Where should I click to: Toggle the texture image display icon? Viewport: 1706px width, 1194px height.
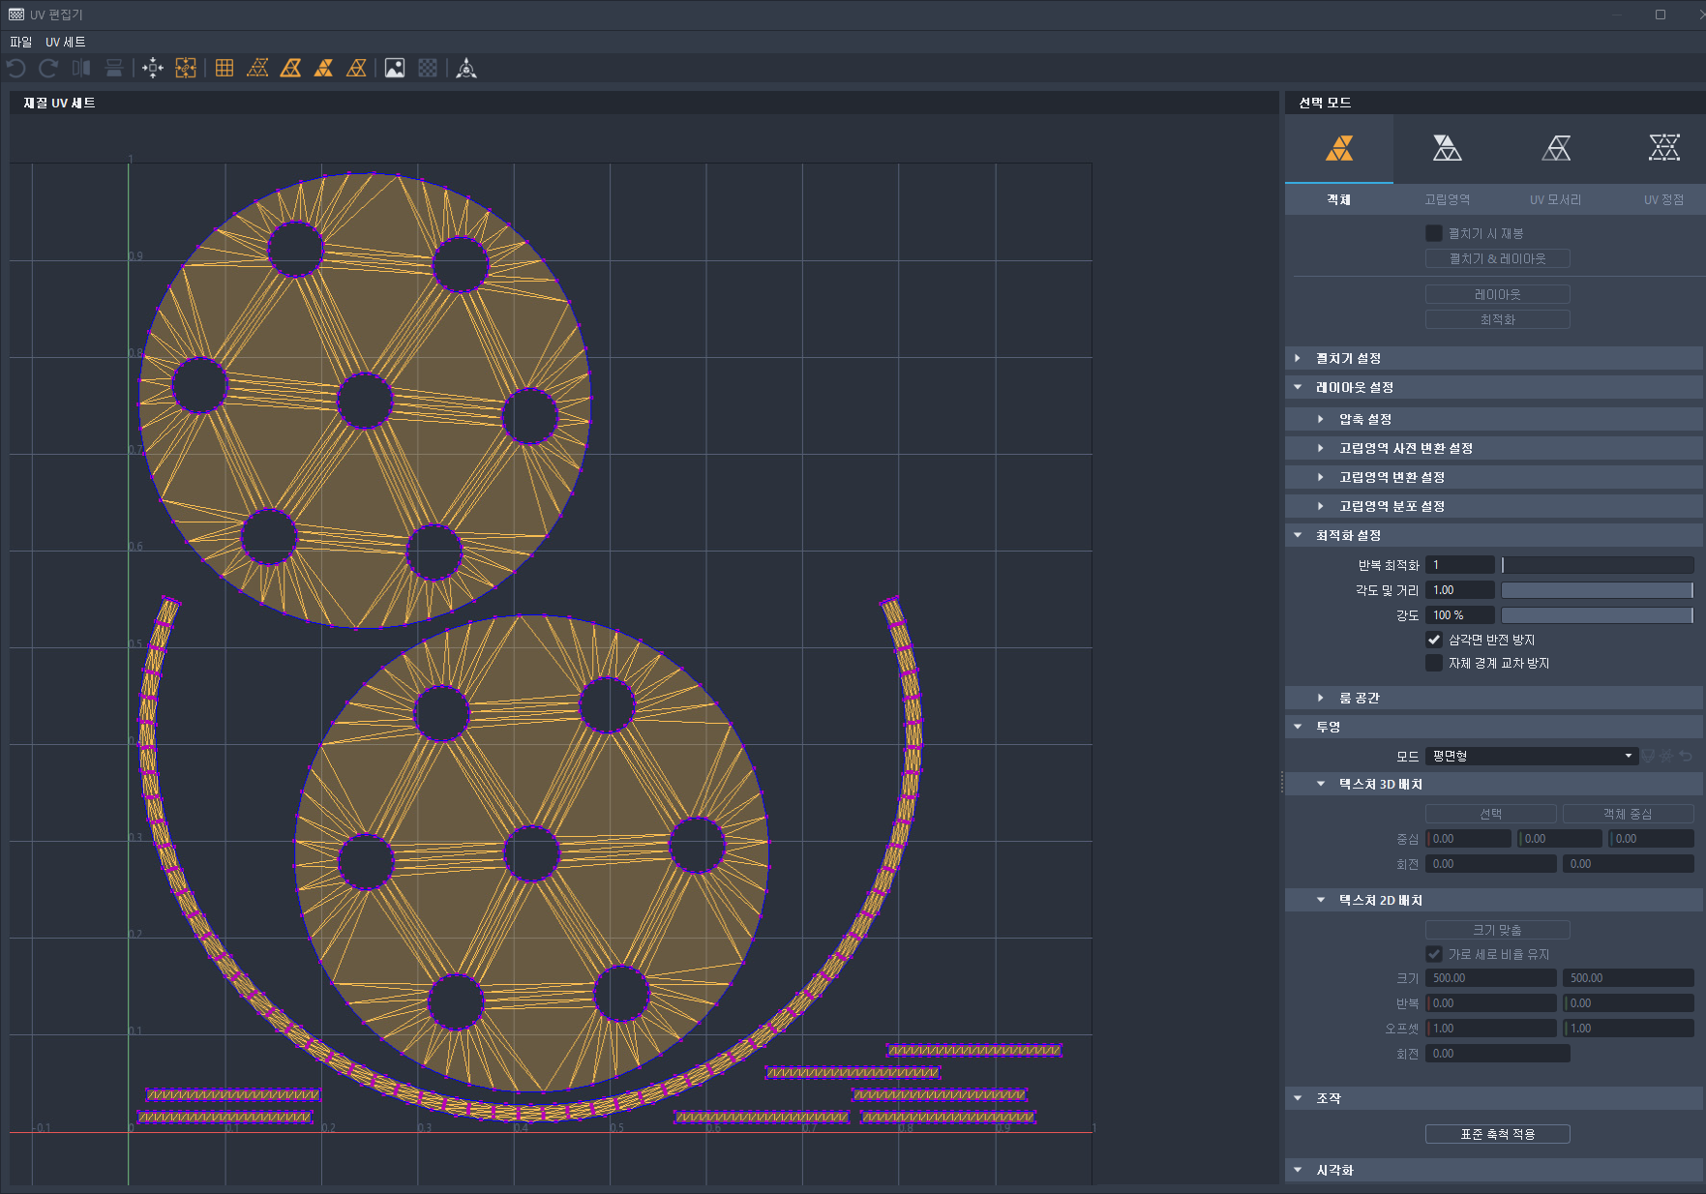pos(395,68)
